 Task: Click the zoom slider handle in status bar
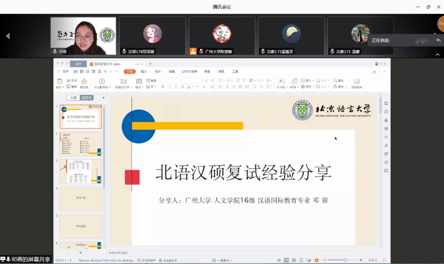pos(345,260)
